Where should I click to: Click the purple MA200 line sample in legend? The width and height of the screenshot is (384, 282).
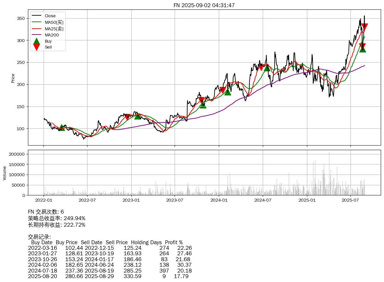[36, 35]
